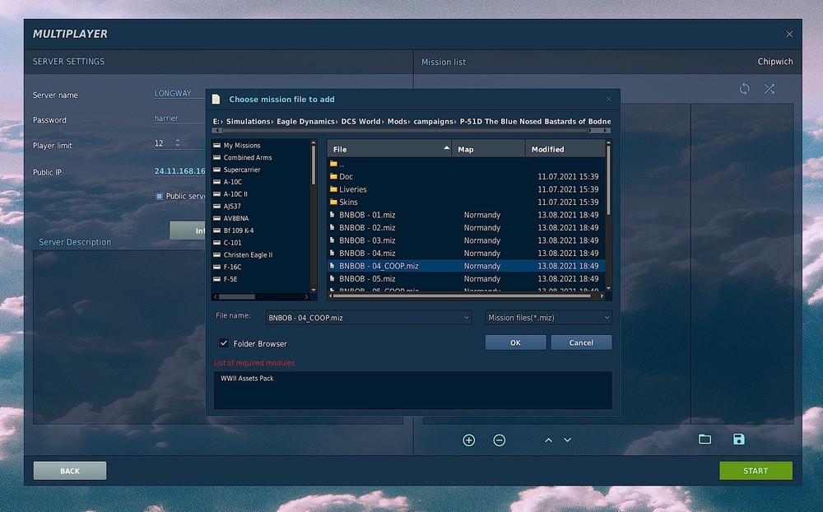Select BNBOB - 04.miz file

pyautogui.click(x=466, y=253)
